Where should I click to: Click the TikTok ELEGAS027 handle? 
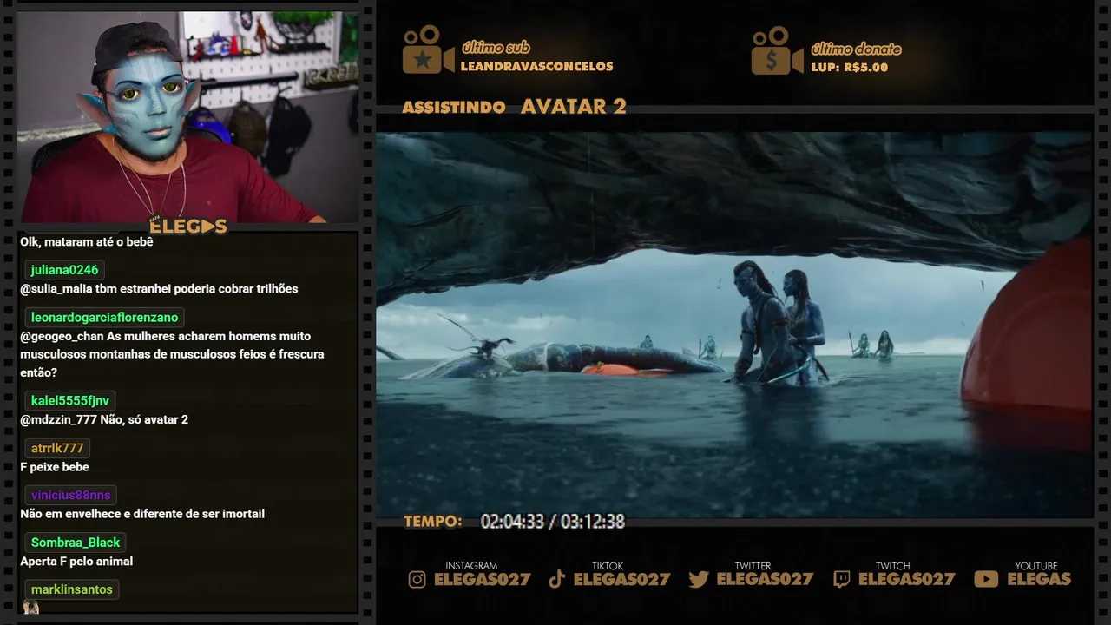(x=621, y=579)
